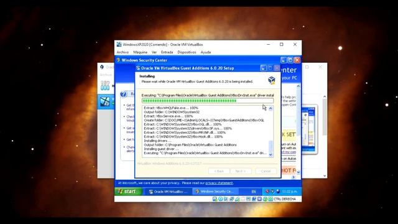Click the install log scrollbar thumb
The height and width of the screenshot is (224, 398).
click(x=271, y=146)
